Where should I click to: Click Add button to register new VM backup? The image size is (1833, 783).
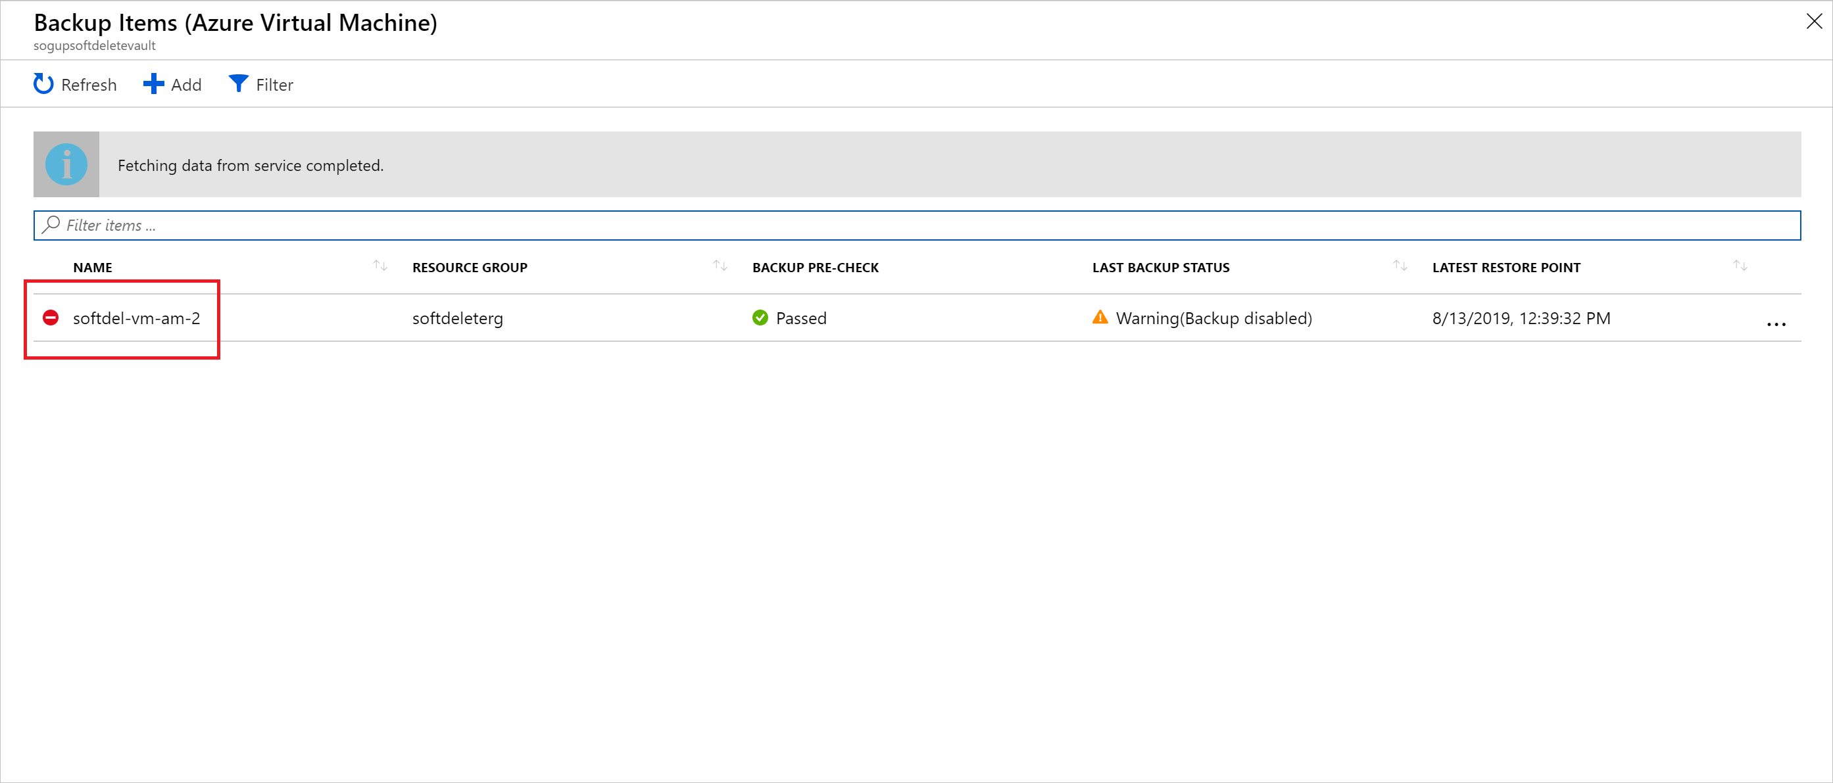[173, 84]
